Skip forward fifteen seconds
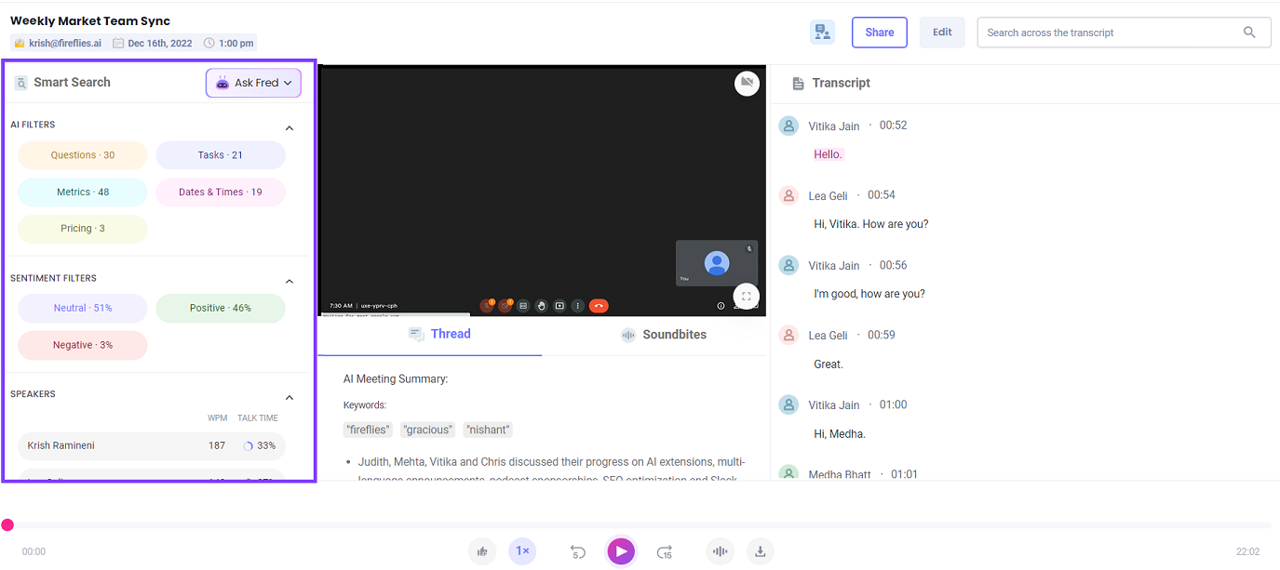Screen dimensions: 1280x570 (x=665, y=550)
